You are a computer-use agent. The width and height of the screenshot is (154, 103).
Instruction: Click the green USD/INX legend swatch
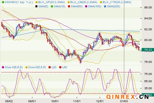click(x=3, y=2)
